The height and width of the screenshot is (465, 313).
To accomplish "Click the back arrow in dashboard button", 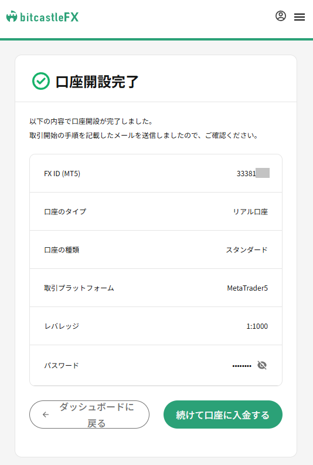I will click(46, 415).
